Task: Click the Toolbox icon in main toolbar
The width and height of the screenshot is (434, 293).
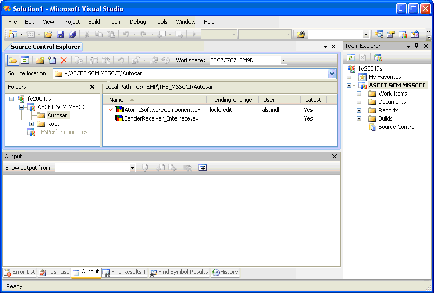Action: click(x=415, y=34)
